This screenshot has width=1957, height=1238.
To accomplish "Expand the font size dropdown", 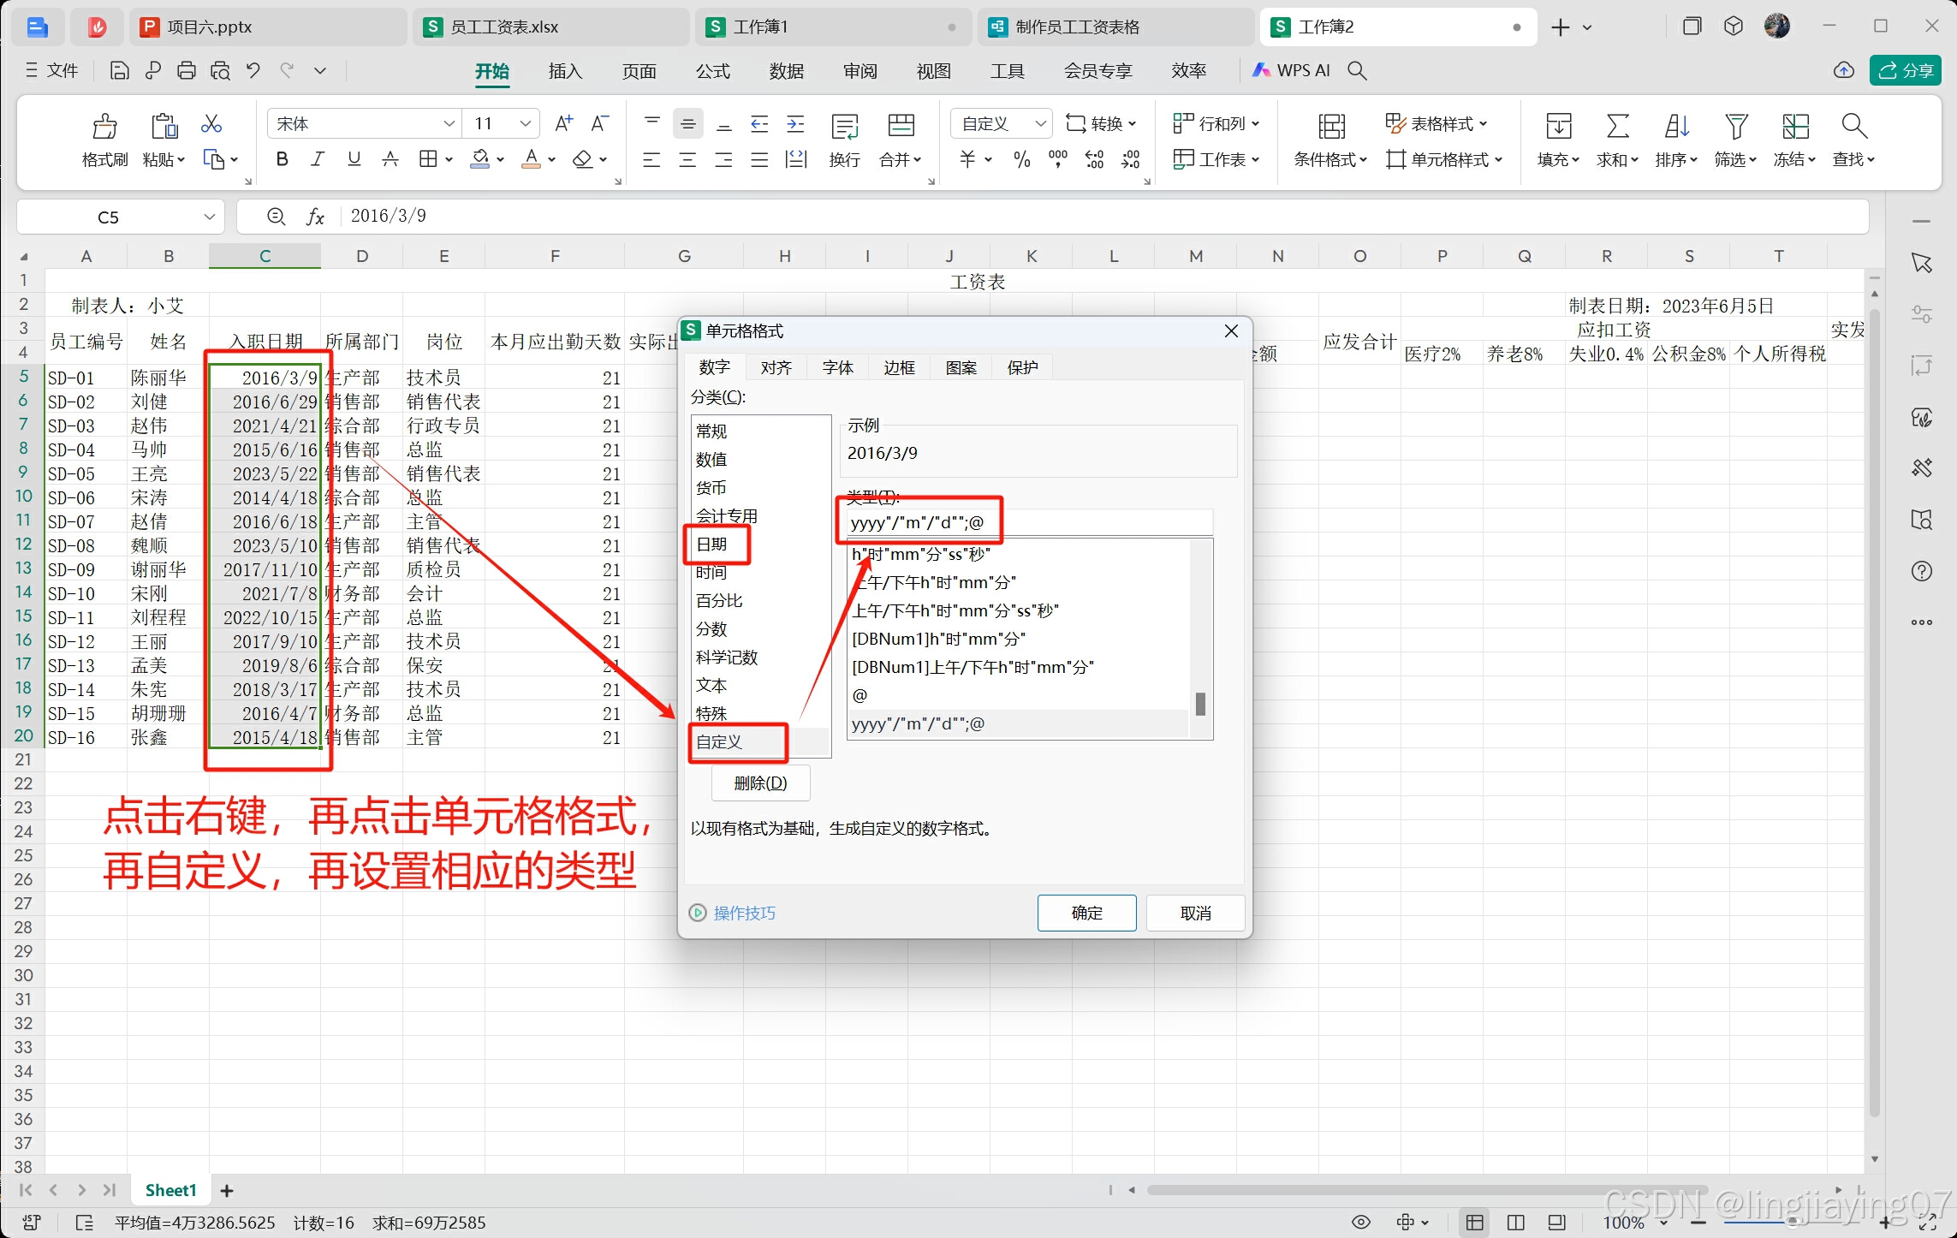I will (x=526, y=123).
